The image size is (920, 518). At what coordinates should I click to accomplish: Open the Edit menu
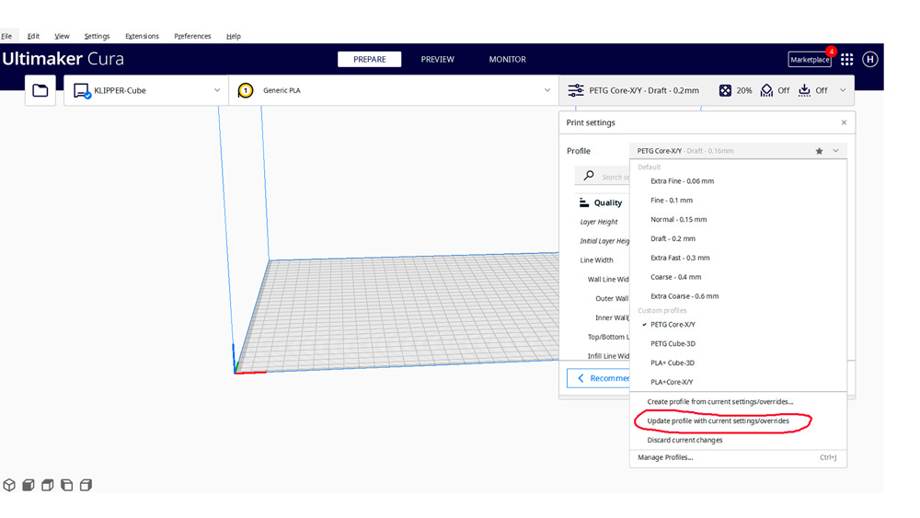point(33,36)
